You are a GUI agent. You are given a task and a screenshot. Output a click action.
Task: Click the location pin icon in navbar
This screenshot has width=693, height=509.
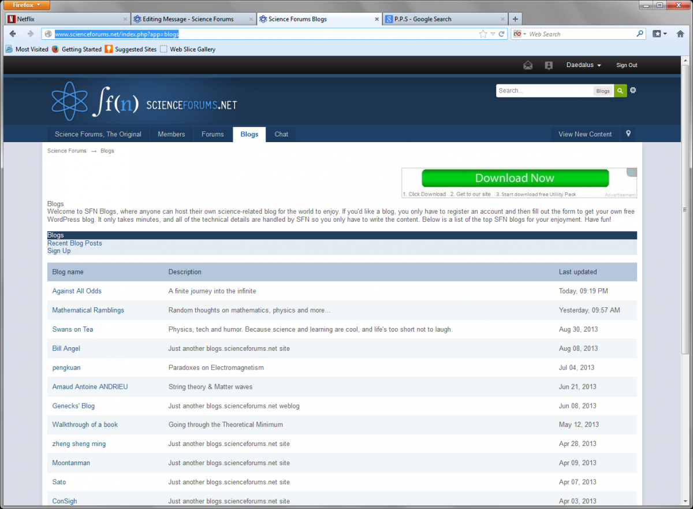(x=628, y=134)
